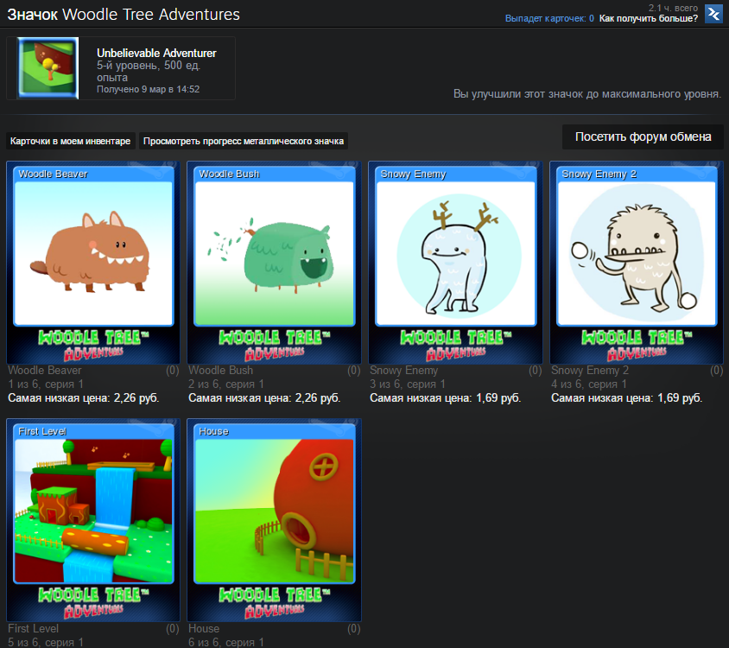Viewport: 729px width, 648px height.
Task: Click the game icon at the top right
Action: coord(713,14)
